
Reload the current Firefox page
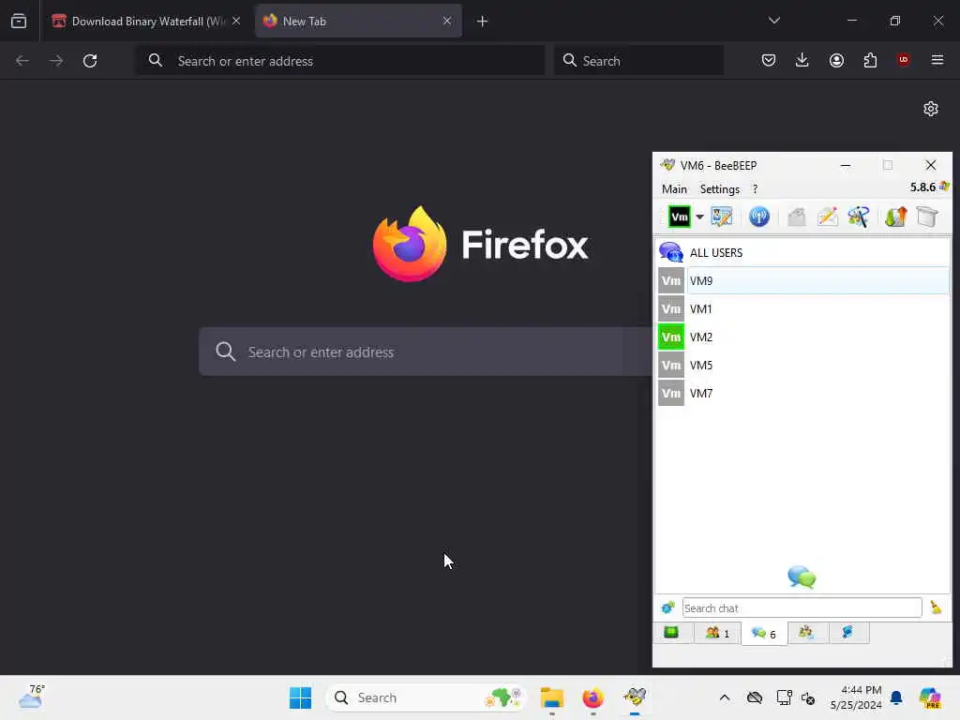[x=90, y=61]
